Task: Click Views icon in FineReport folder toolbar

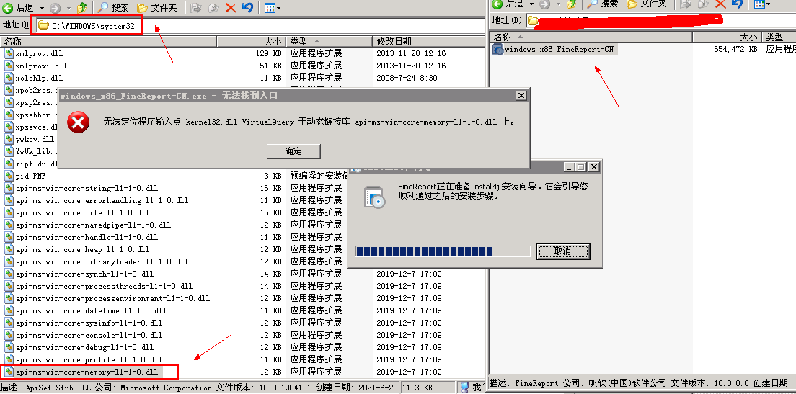Action: pos(759,4)
